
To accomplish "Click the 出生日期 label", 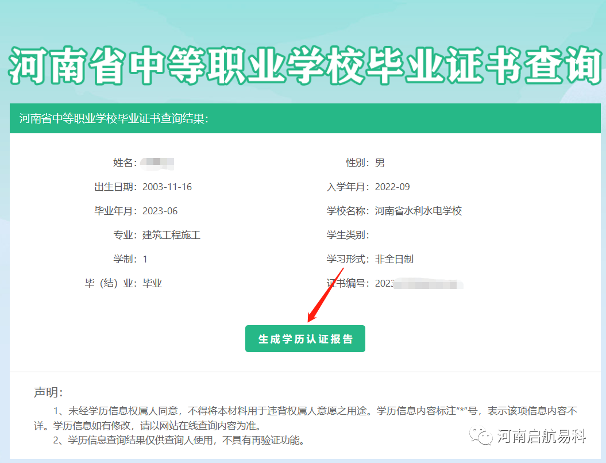I will (x=115, y=187).
